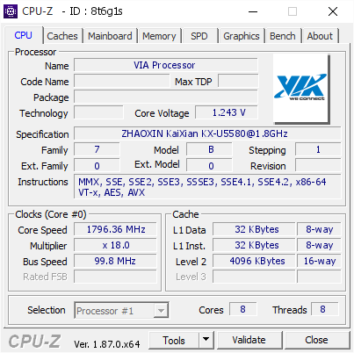Open the Memory tab
The height and width of the screenshot is (353, 354).
[159, 36]
